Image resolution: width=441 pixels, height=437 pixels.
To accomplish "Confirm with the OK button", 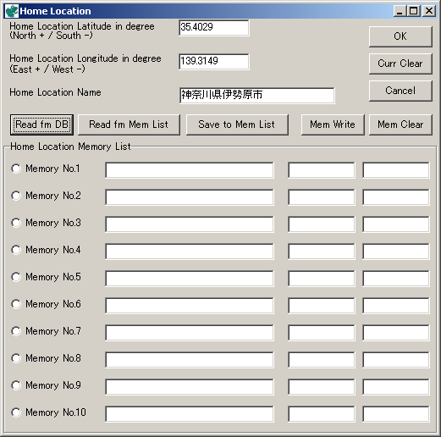I will point(400,36).
